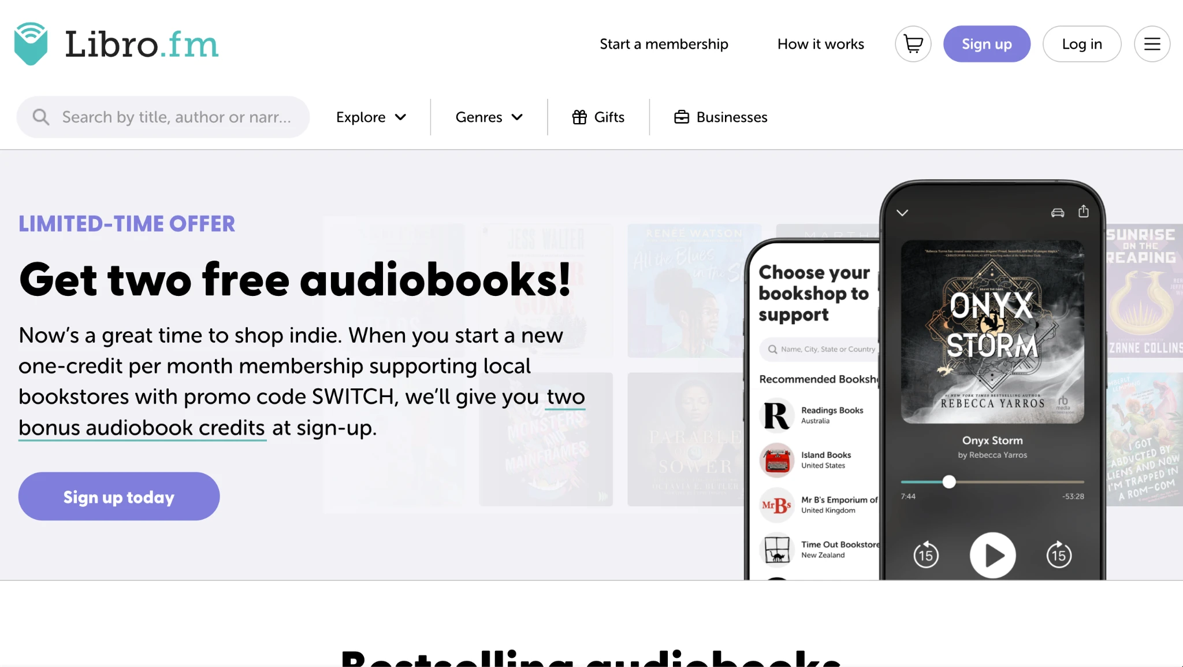1183x667 pixels.
Task: Open the hamburger menu icon
Action: (x=1152, y=44)
